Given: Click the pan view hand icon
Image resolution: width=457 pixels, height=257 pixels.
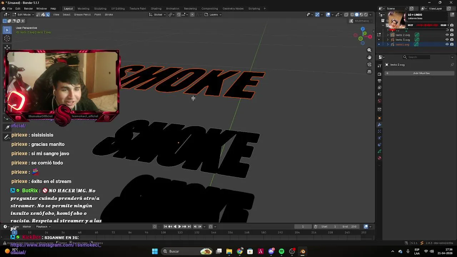Looking at the screenshot, I should 369,57.
